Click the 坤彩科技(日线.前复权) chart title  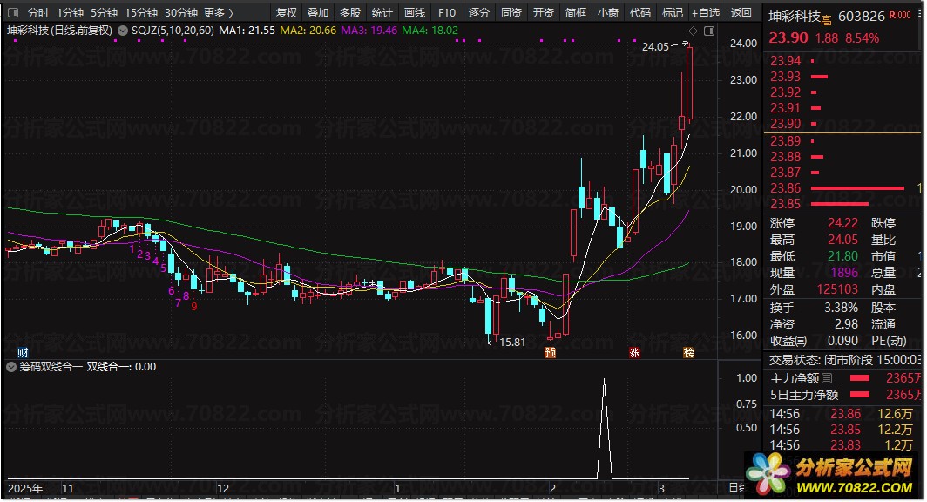pos(59,31)
